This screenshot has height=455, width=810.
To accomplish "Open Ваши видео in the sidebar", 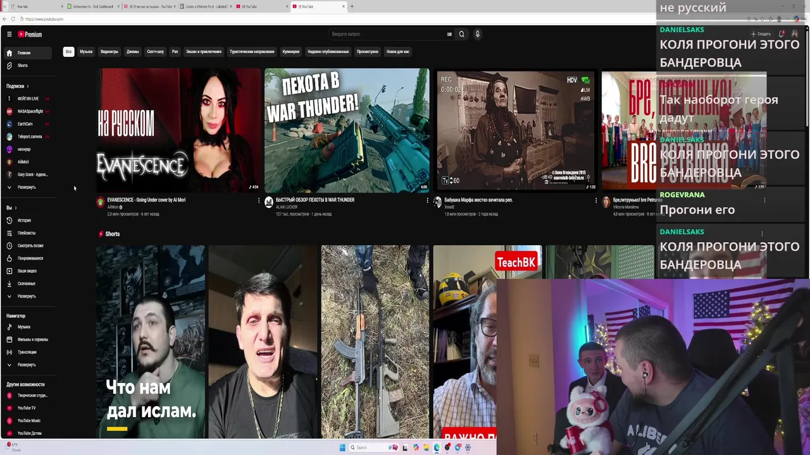I will (x=28, y=271).
